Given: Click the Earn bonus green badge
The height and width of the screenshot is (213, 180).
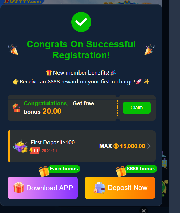Looking at the screenshot, I should pyautogui.click(x=64, y=169).
